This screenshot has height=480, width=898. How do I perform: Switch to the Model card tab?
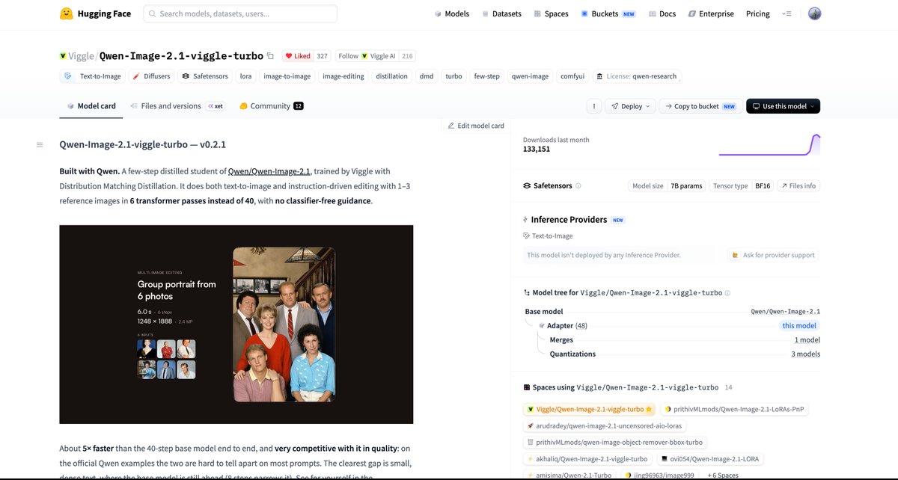click(91, 106)
